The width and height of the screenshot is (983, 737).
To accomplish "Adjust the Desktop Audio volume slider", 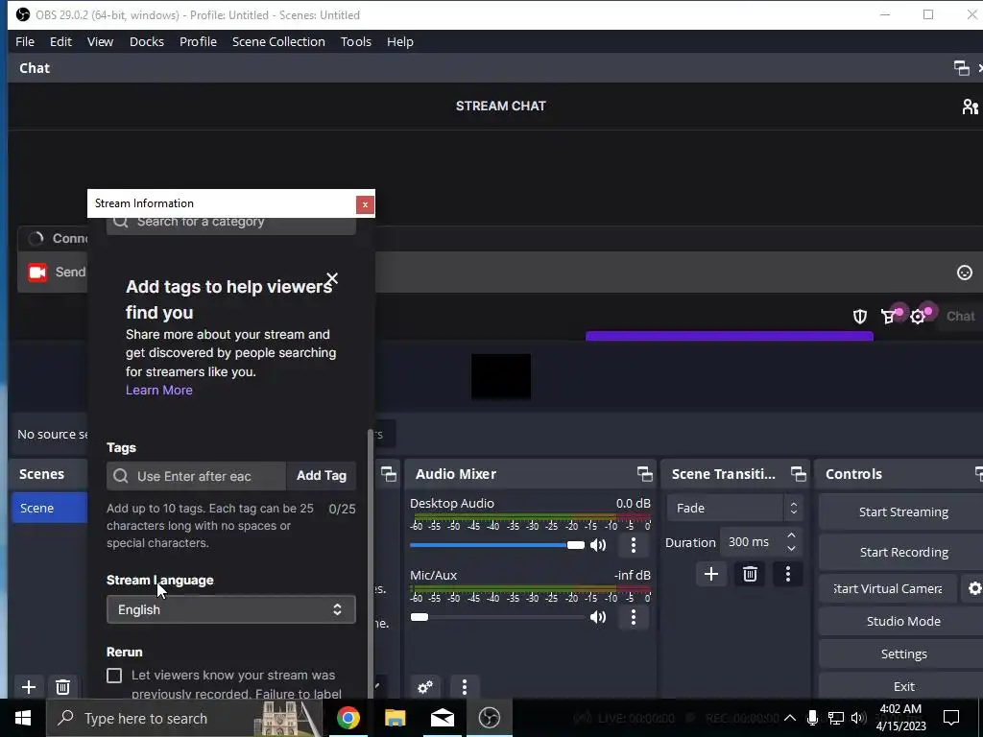I will coord(497,545).
